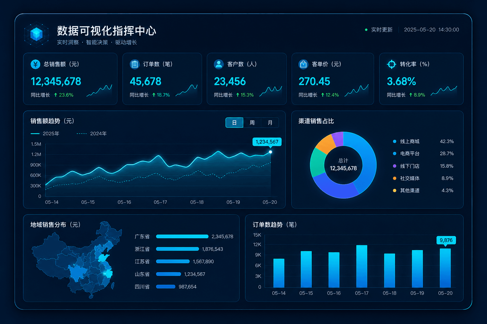Click the 浙江省 sales bar

point(178,249)
